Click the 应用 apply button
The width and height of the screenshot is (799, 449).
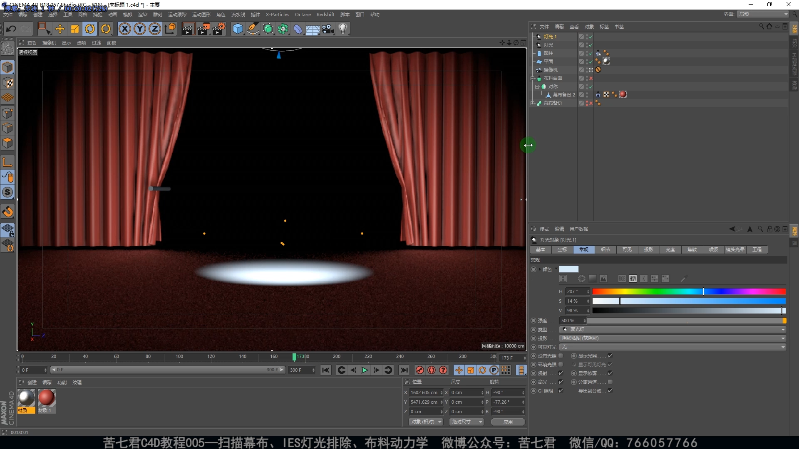tap(508, 422)
